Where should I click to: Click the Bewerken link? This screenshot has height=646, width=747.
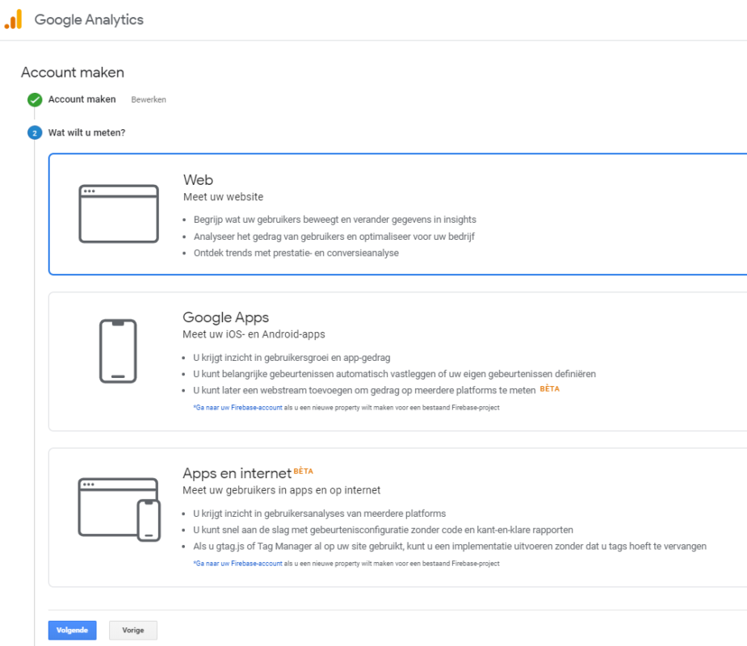[149, 99]
